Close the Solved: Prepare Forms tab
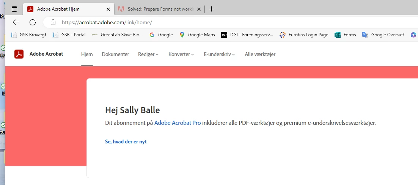This screenshot has height=185, width=418. tap(199, 9)
